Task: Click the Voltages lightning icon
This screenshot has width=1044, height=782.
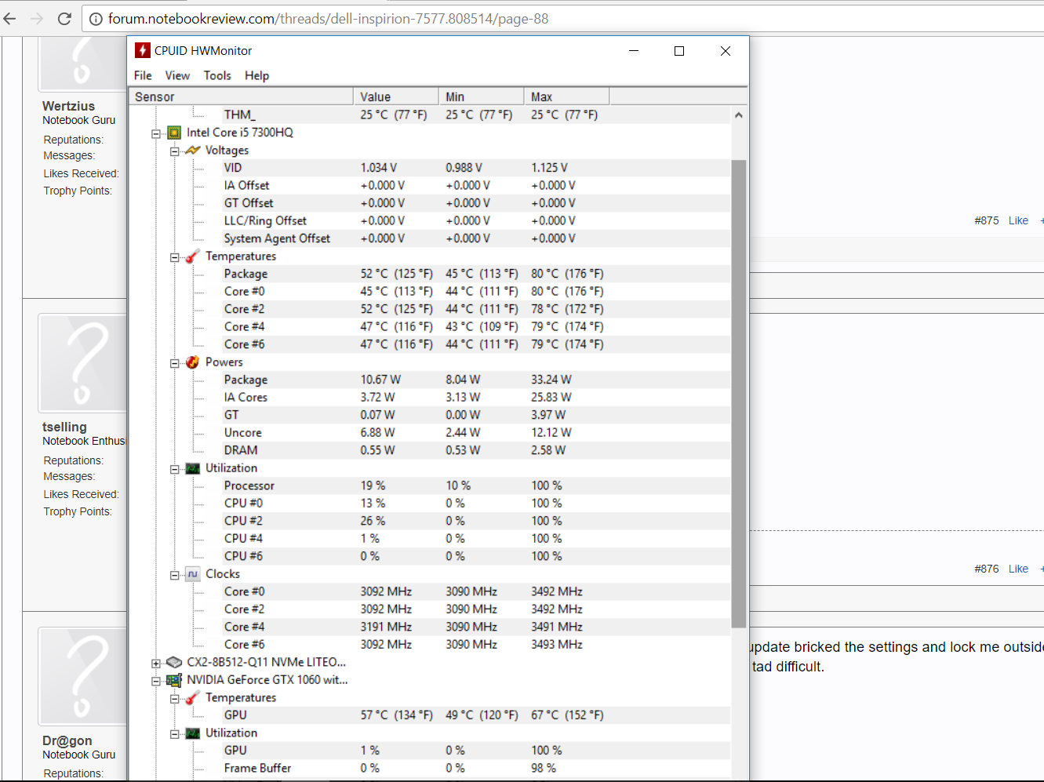Action: pyautogui.click(x=193, y=150)
